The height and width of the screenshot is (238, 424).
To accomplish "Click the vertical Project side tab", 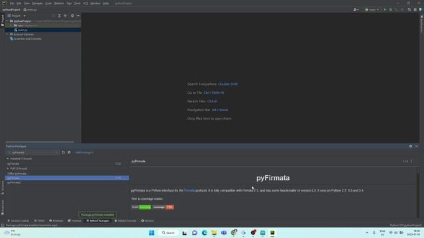I will 3,20.
